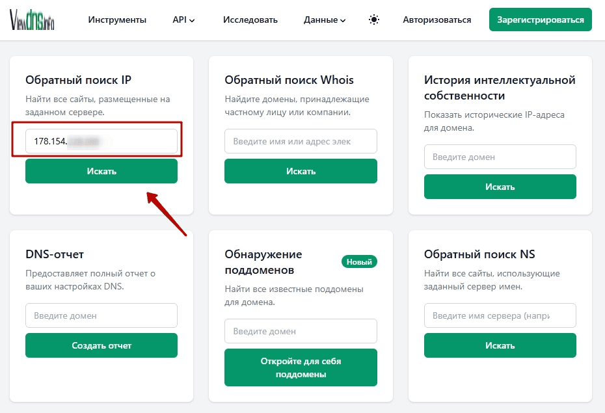Open the Инструменты menu item
The image size is (605, 413).
click(117, 20)
